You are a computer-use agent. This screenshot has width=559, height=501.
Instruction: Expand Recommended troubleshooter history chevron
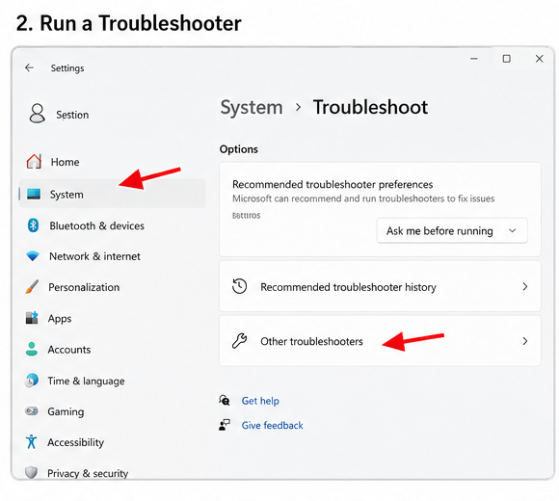[x=524, y=286]
